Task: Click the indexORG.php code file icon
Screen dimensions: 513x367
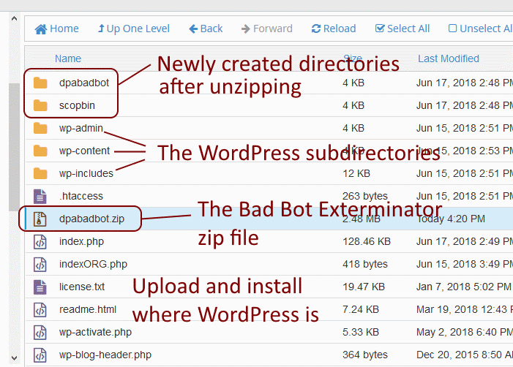Action: coord(40,265)
